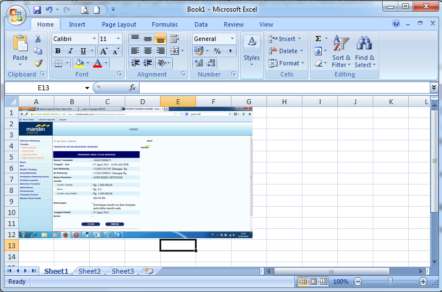442x292 pixels.
Task: Click the zoom slider handle
Action: pos(390,281)
